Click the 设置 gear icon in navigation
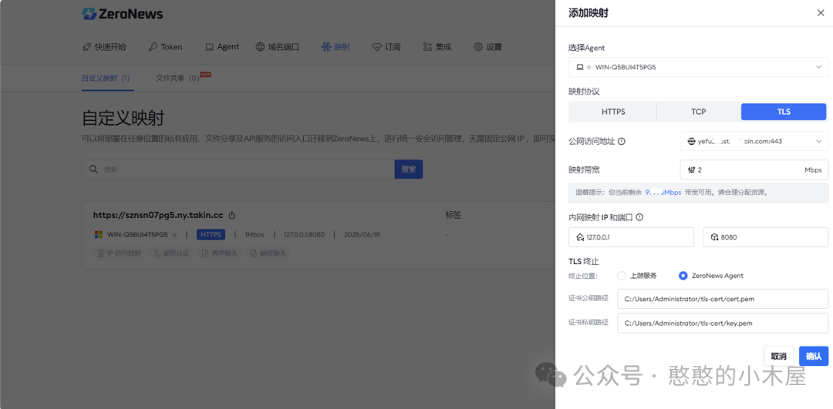The image size is (833, 409). click(x=478, y=47)
